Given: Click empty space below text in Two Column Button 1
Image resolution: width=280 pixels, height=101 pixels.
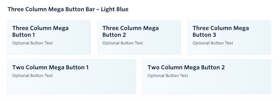Looking at the screenshot, I should tap(71, 86).
